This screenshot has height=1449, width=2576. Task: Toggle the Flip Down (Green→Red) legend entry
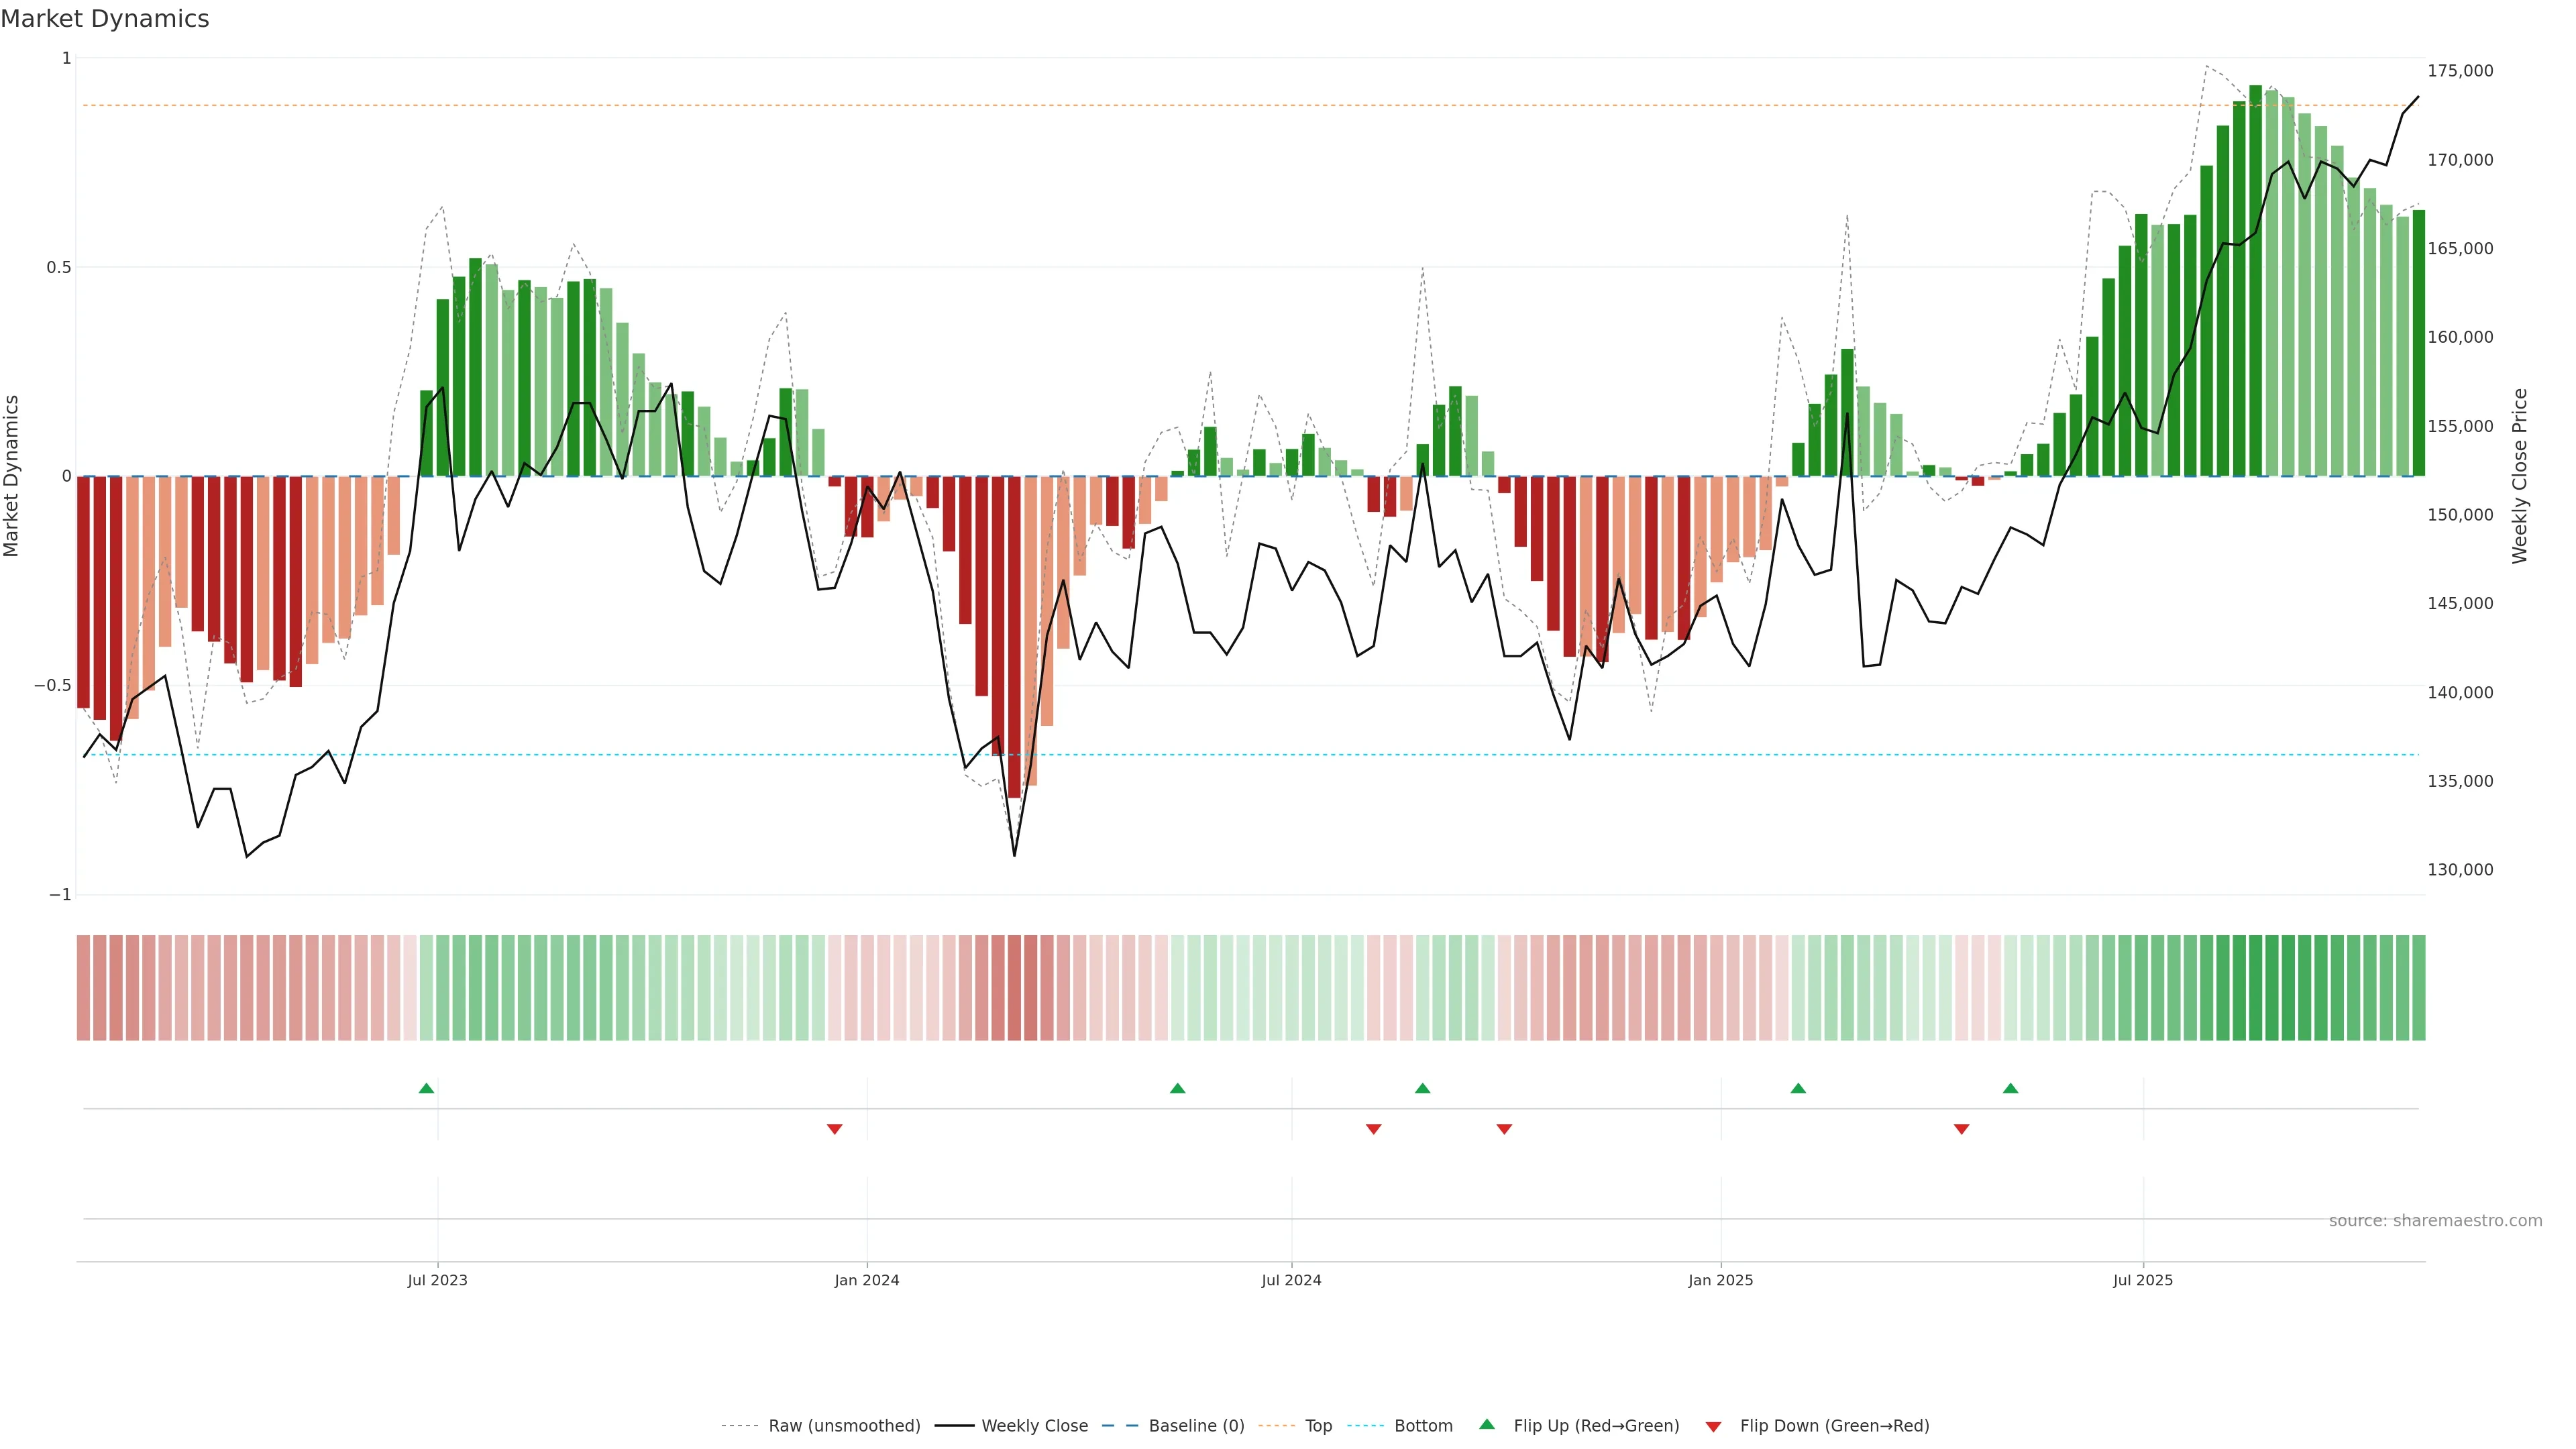coord(1834,1426)
